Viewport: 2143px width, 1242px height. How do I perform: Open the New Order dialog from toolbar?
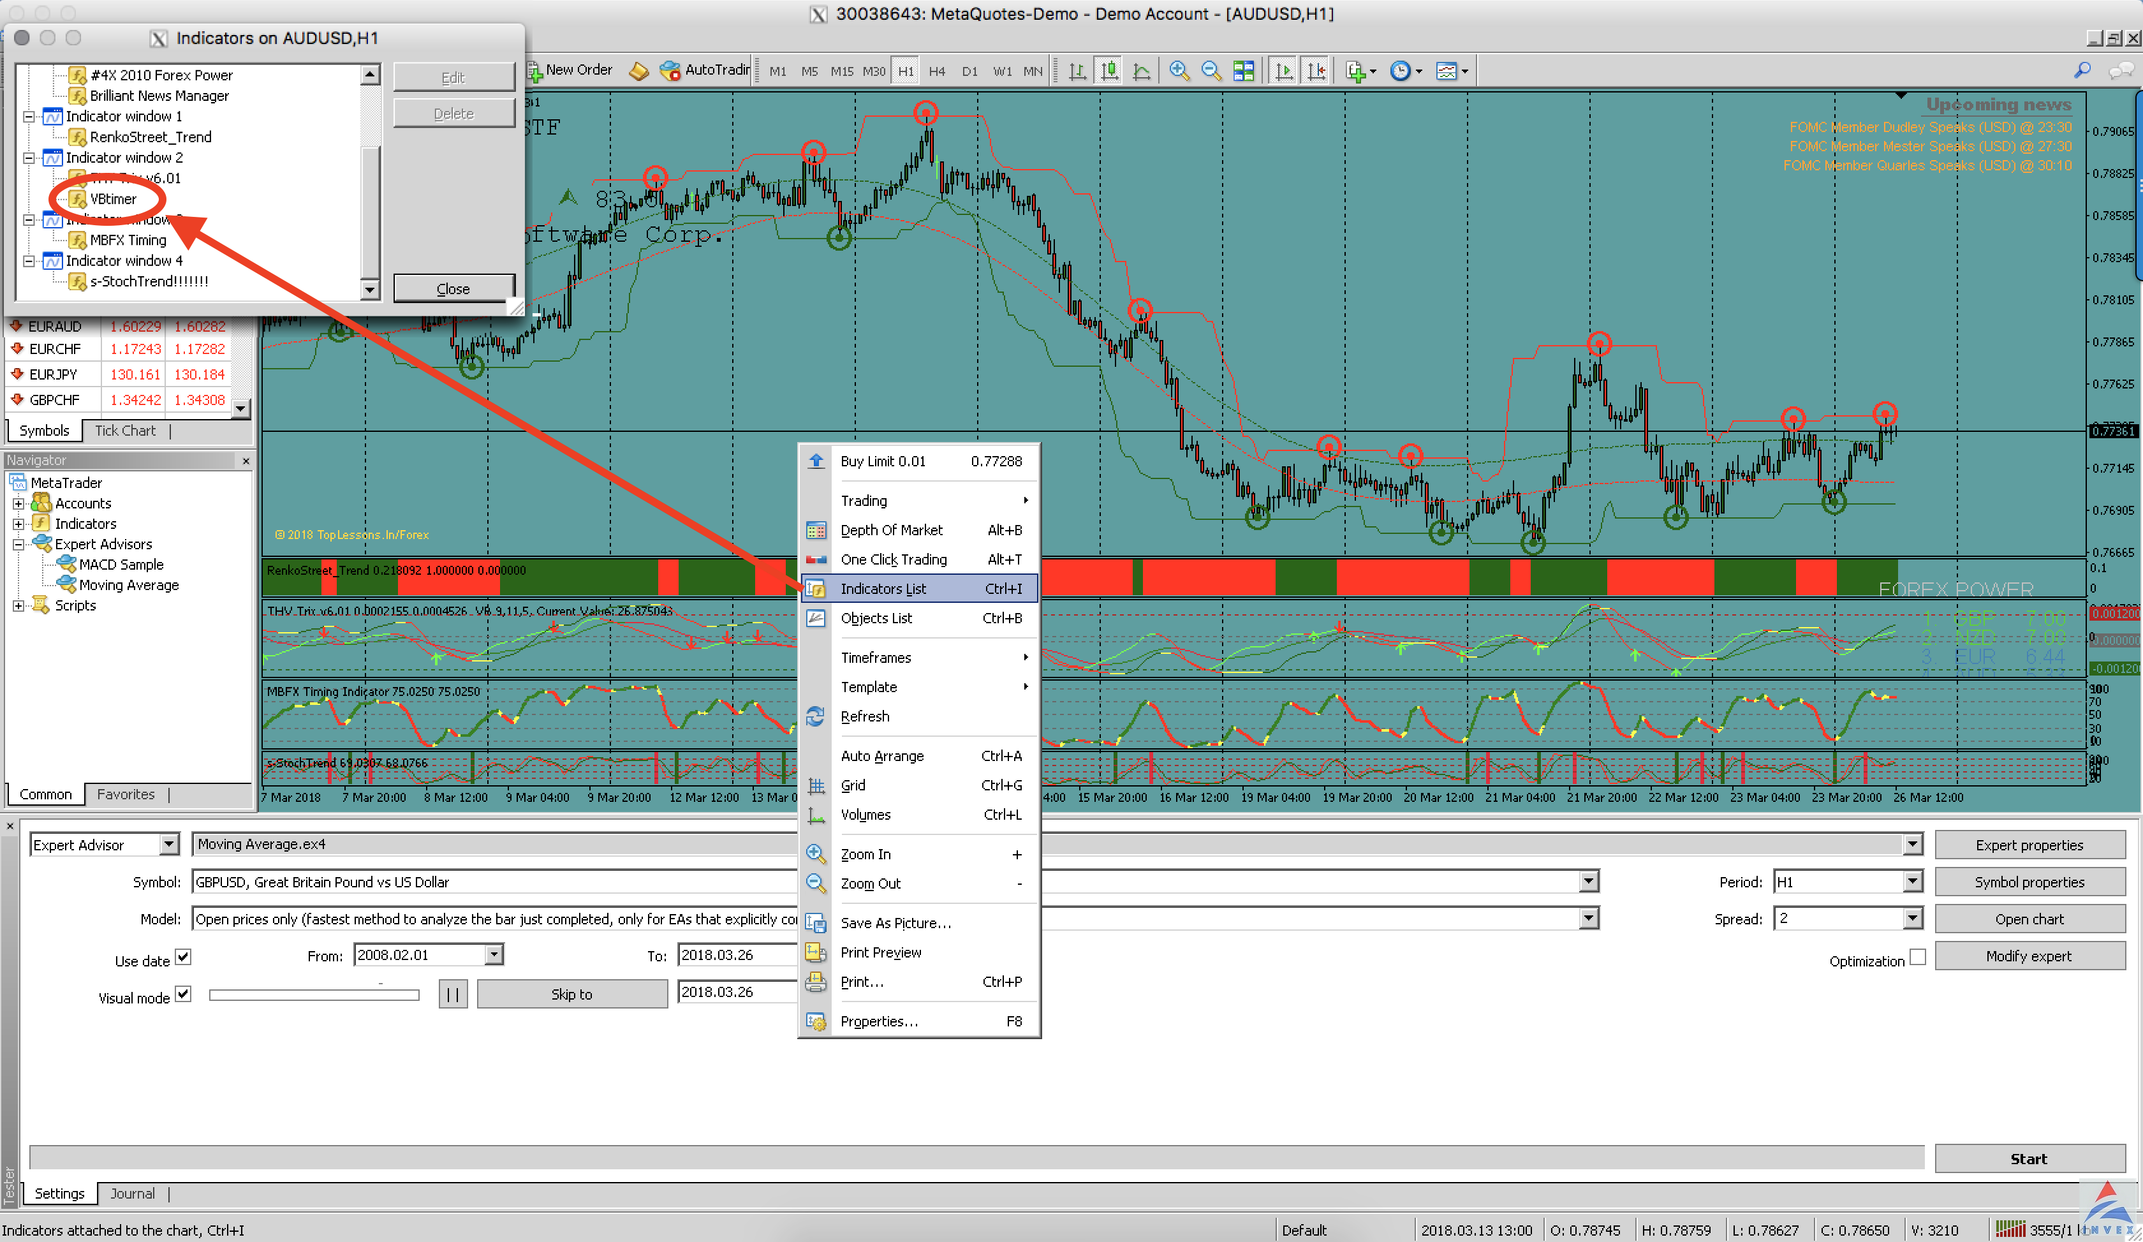click(571, 70)
